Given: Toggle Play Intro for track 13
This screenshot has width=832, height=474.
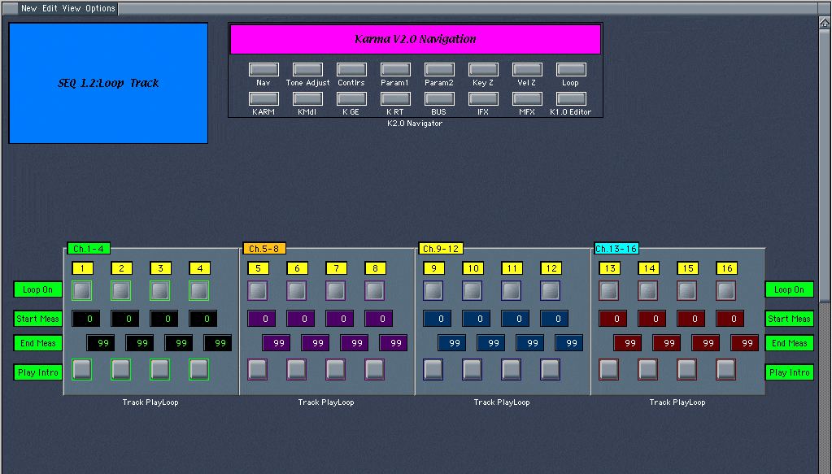Looking at the screenshot, I should click(x=609, y=370).
